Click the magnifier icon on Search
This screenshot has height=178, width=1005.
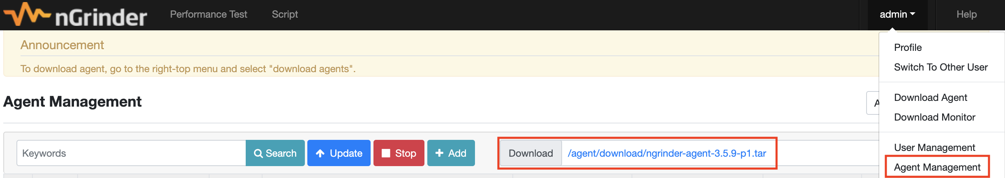258,153
